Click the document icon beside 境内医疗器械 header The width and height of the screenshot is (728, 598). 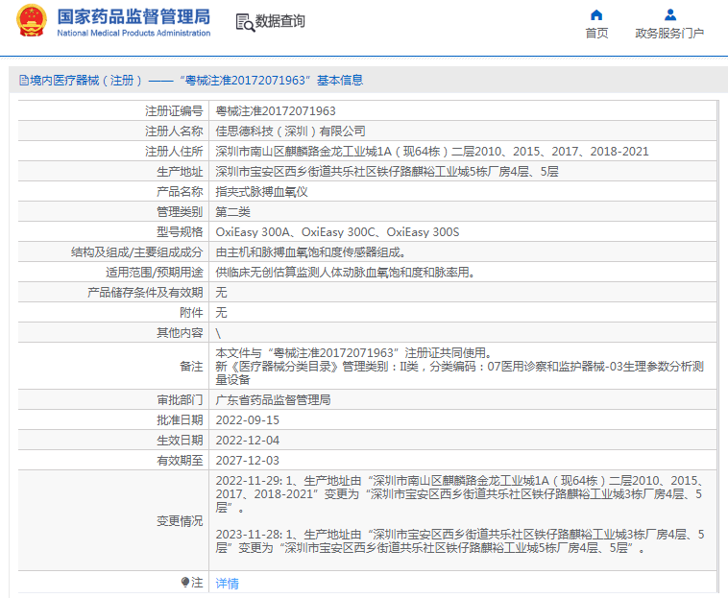tap(23, 81)
